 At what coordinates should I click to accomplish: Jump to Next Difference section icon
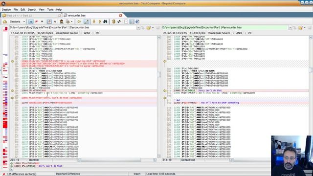coord(94,22)
